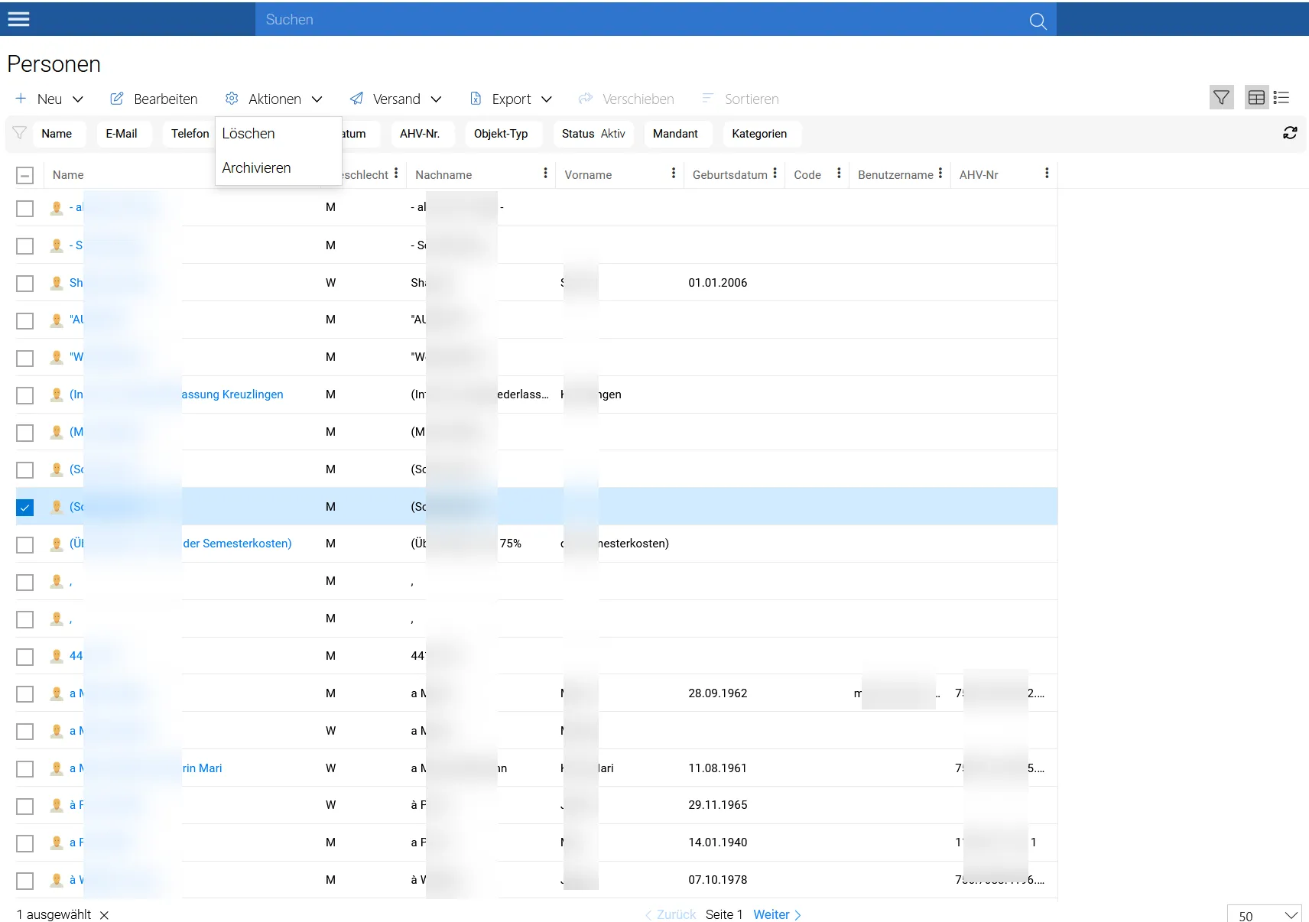
Task: Toggle the select-all header checkbox
Action: (24, 175)
